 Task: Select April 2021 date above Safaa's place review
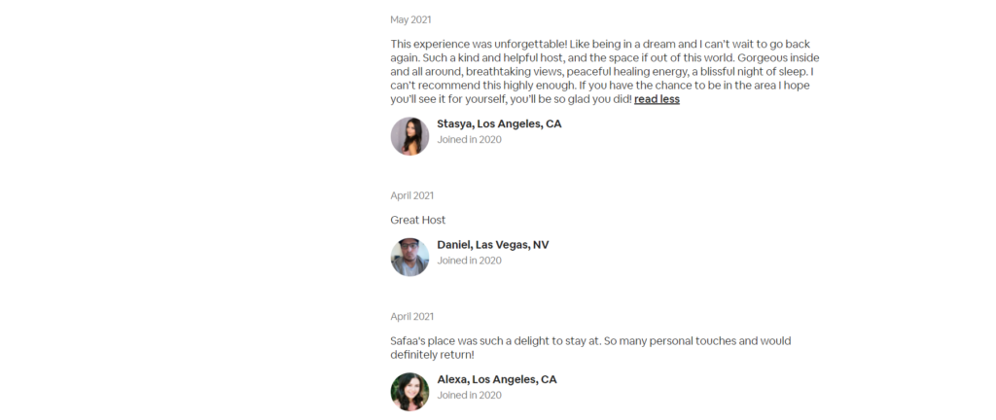tap(412, 317)
